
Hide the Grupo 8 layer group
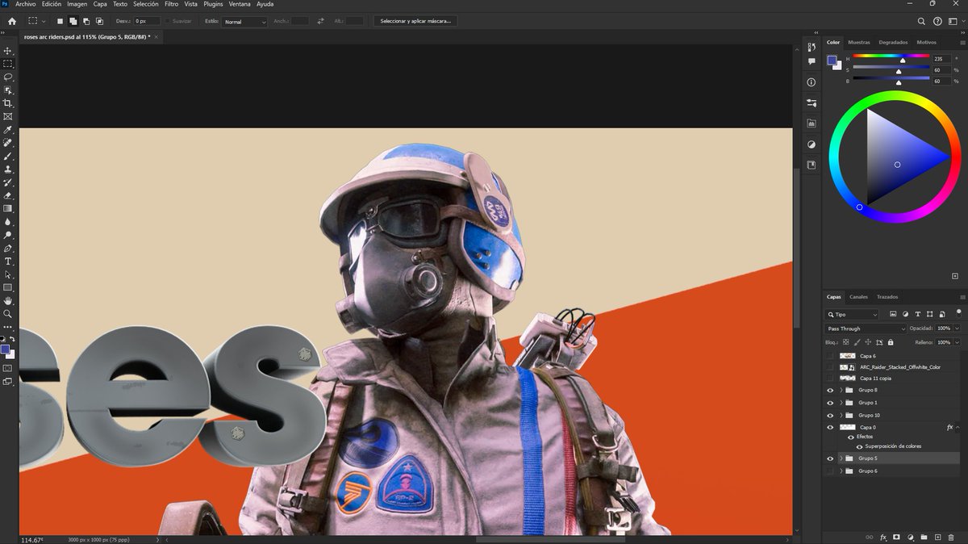[830, 390]
